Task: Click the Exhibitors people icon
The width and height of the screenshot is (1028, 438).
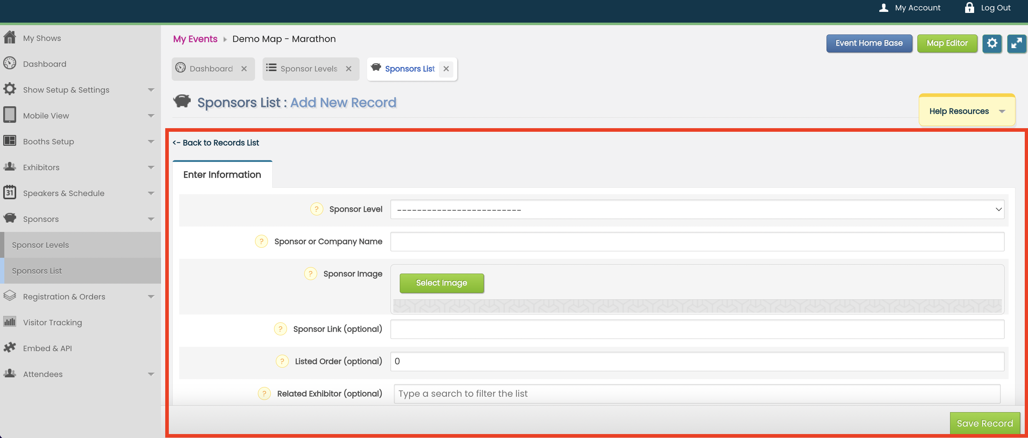Action: pyautogui.click(x=10, y=167)
